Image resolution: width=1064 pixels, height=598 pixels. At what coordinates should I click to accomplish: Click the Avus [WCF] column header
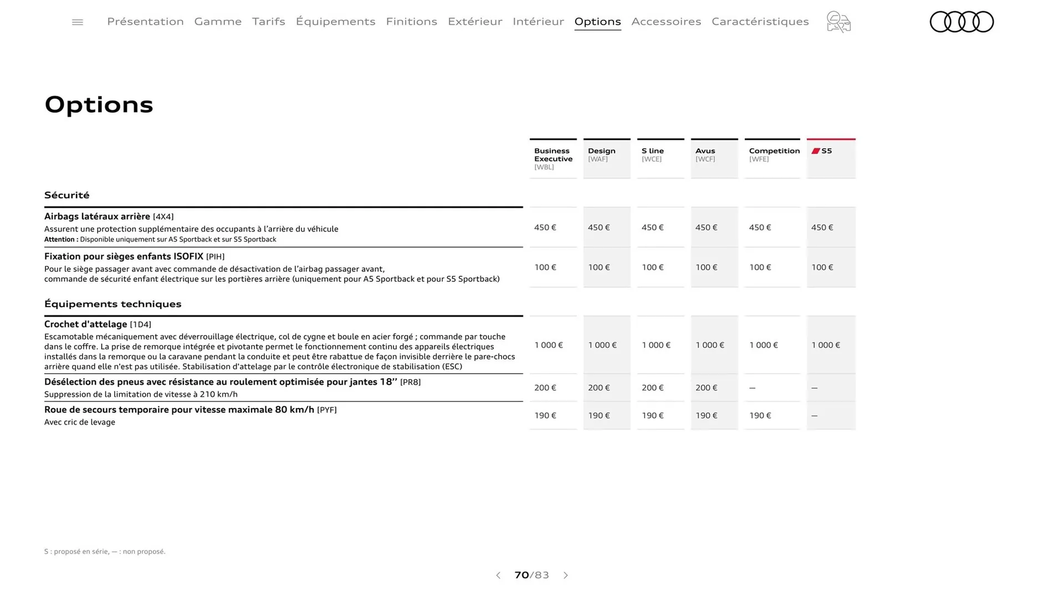click(x=714, y=158)
